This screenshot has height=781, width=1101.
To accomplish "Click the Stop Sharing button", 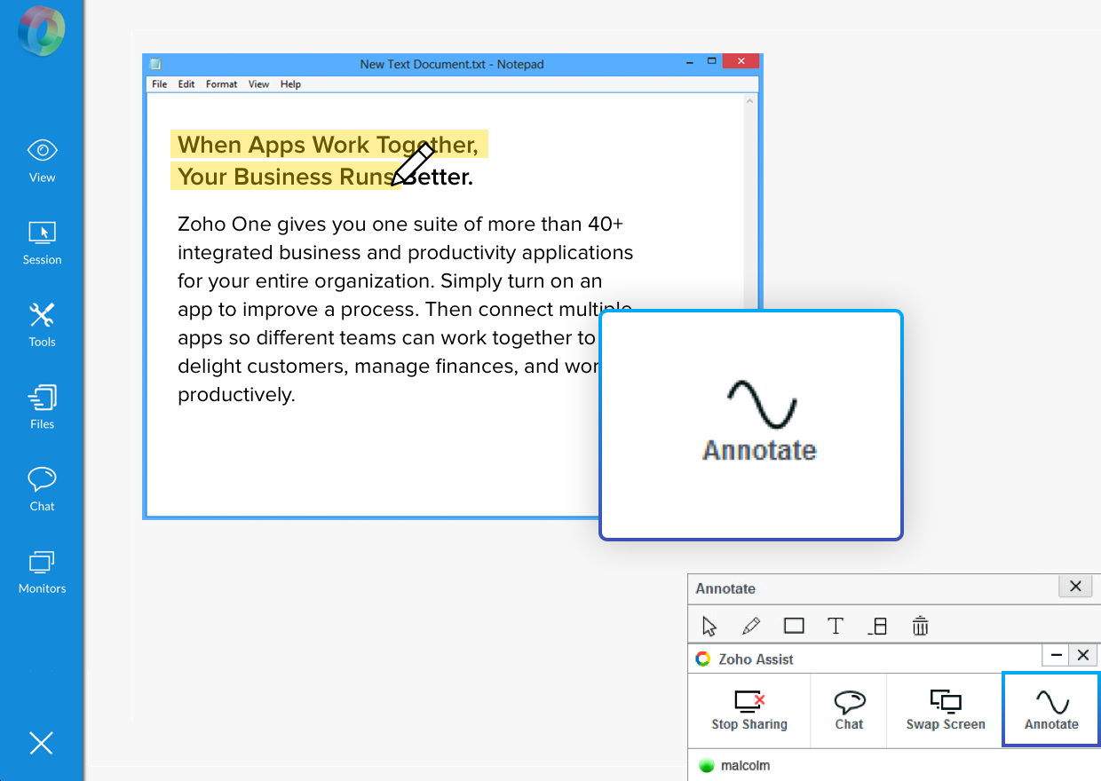I will coord(749,710).
